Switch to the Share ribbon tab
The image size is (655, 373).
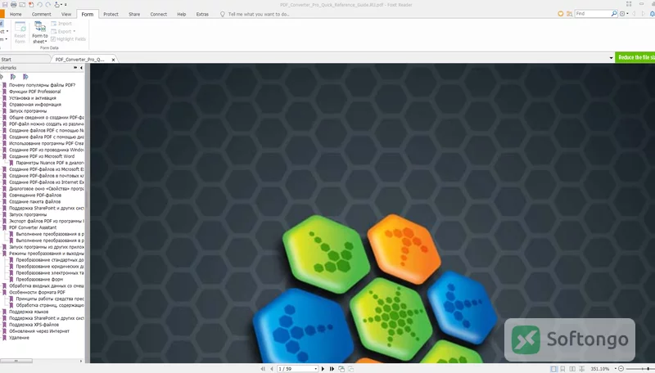tap(134, 14)
